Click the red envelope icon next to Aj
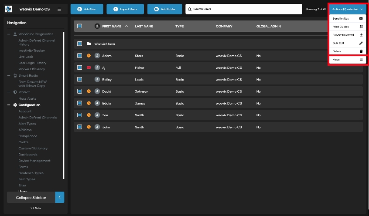 pos(89,67)
